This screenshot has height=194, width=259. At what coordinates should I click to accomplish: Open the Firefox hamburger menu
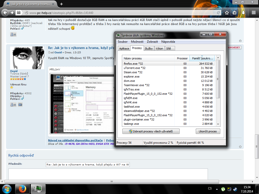(x=254, y=13)
